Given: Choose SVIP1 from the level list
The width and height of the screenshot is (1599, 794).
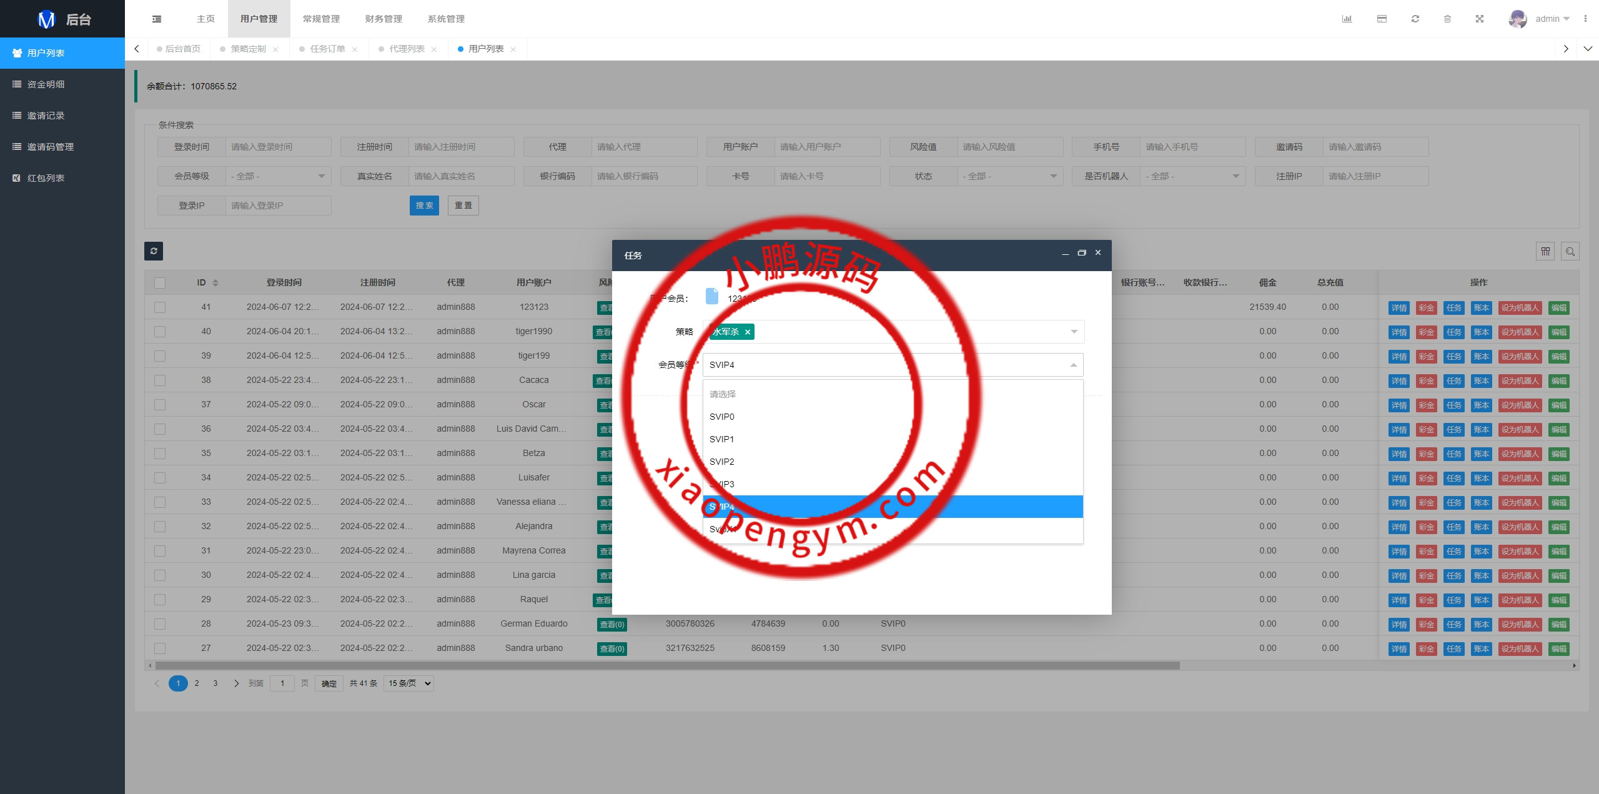Looking at the screenshot, I should tap(893, 439).
